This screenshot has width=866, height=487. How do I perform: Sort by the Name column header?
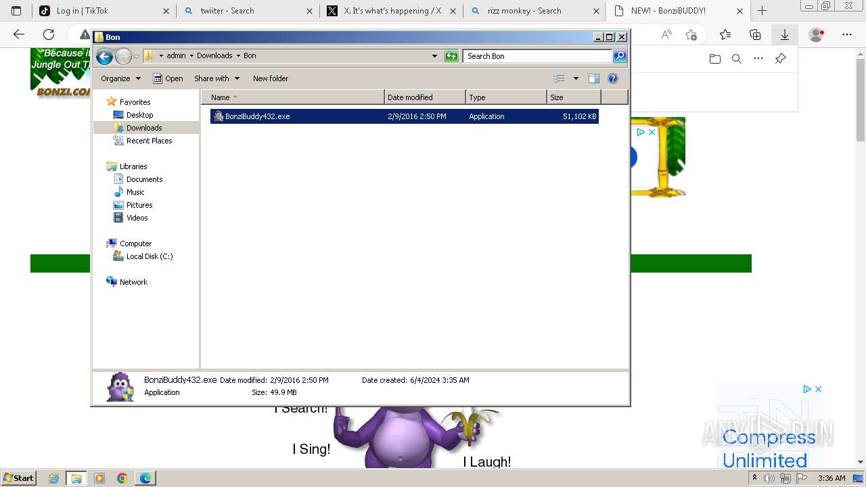coord(293,97)
